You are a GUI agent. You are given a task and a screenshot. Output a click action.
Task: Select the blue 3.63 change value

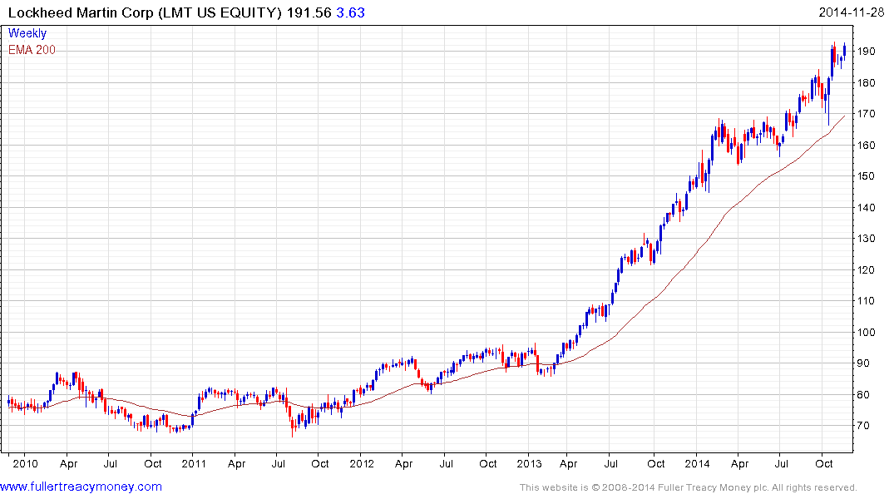click(x=350, y=12)
